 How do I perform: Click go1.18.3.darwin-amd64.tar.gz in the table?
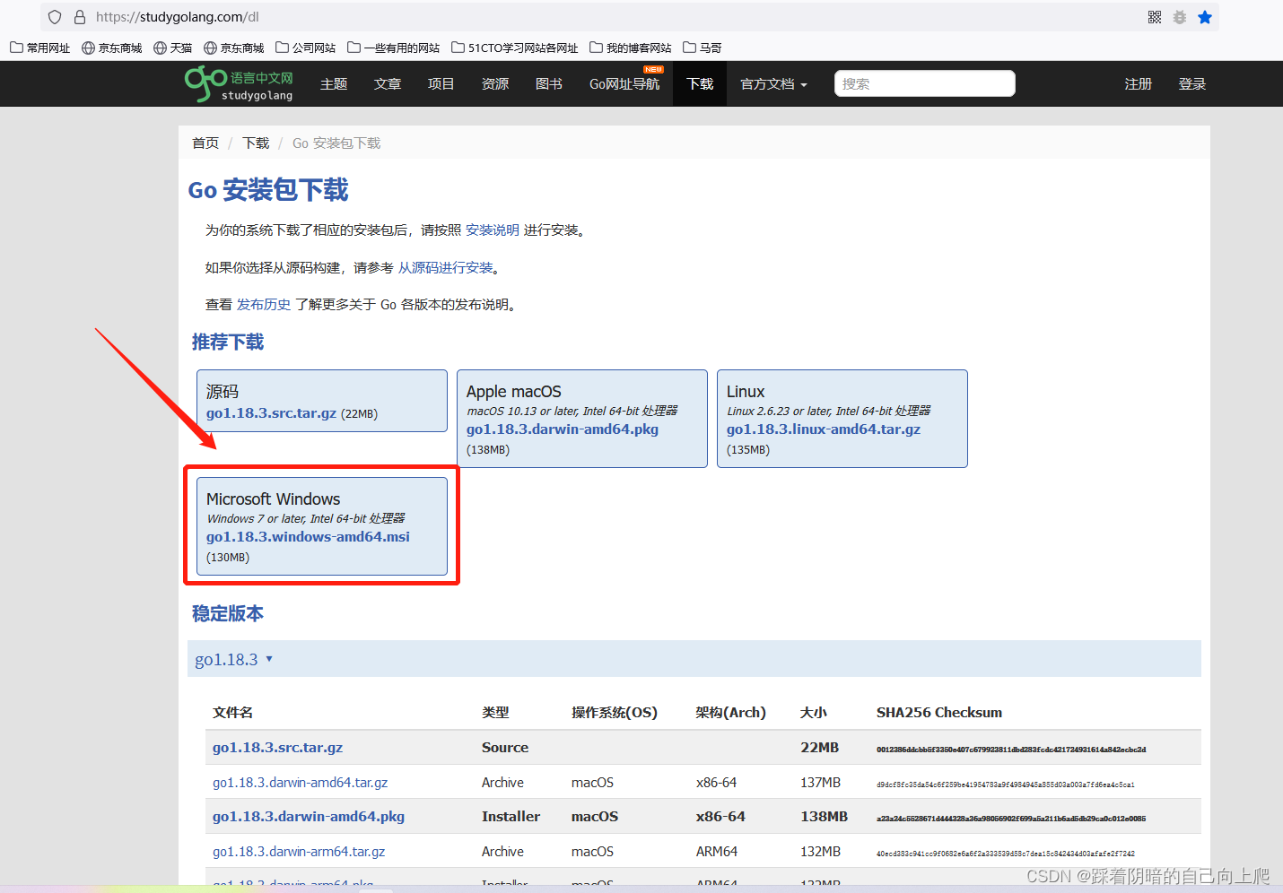tap(300, 783)
